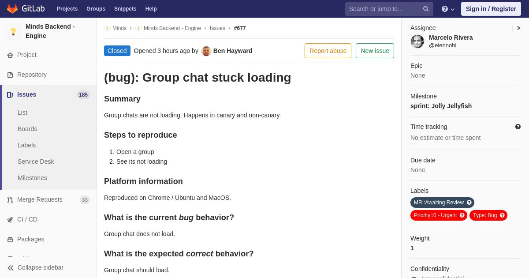Click Sign in / Register button
The width and height of the screenshot is (529, 278).
tap(491, 9)
